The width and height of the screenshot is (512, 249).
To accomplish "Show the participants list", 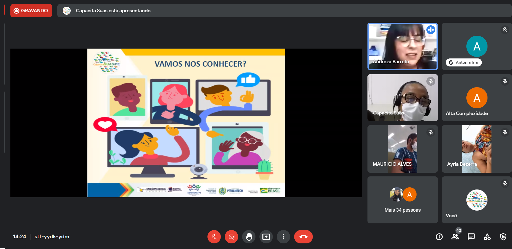I will (x=455, y=237).
